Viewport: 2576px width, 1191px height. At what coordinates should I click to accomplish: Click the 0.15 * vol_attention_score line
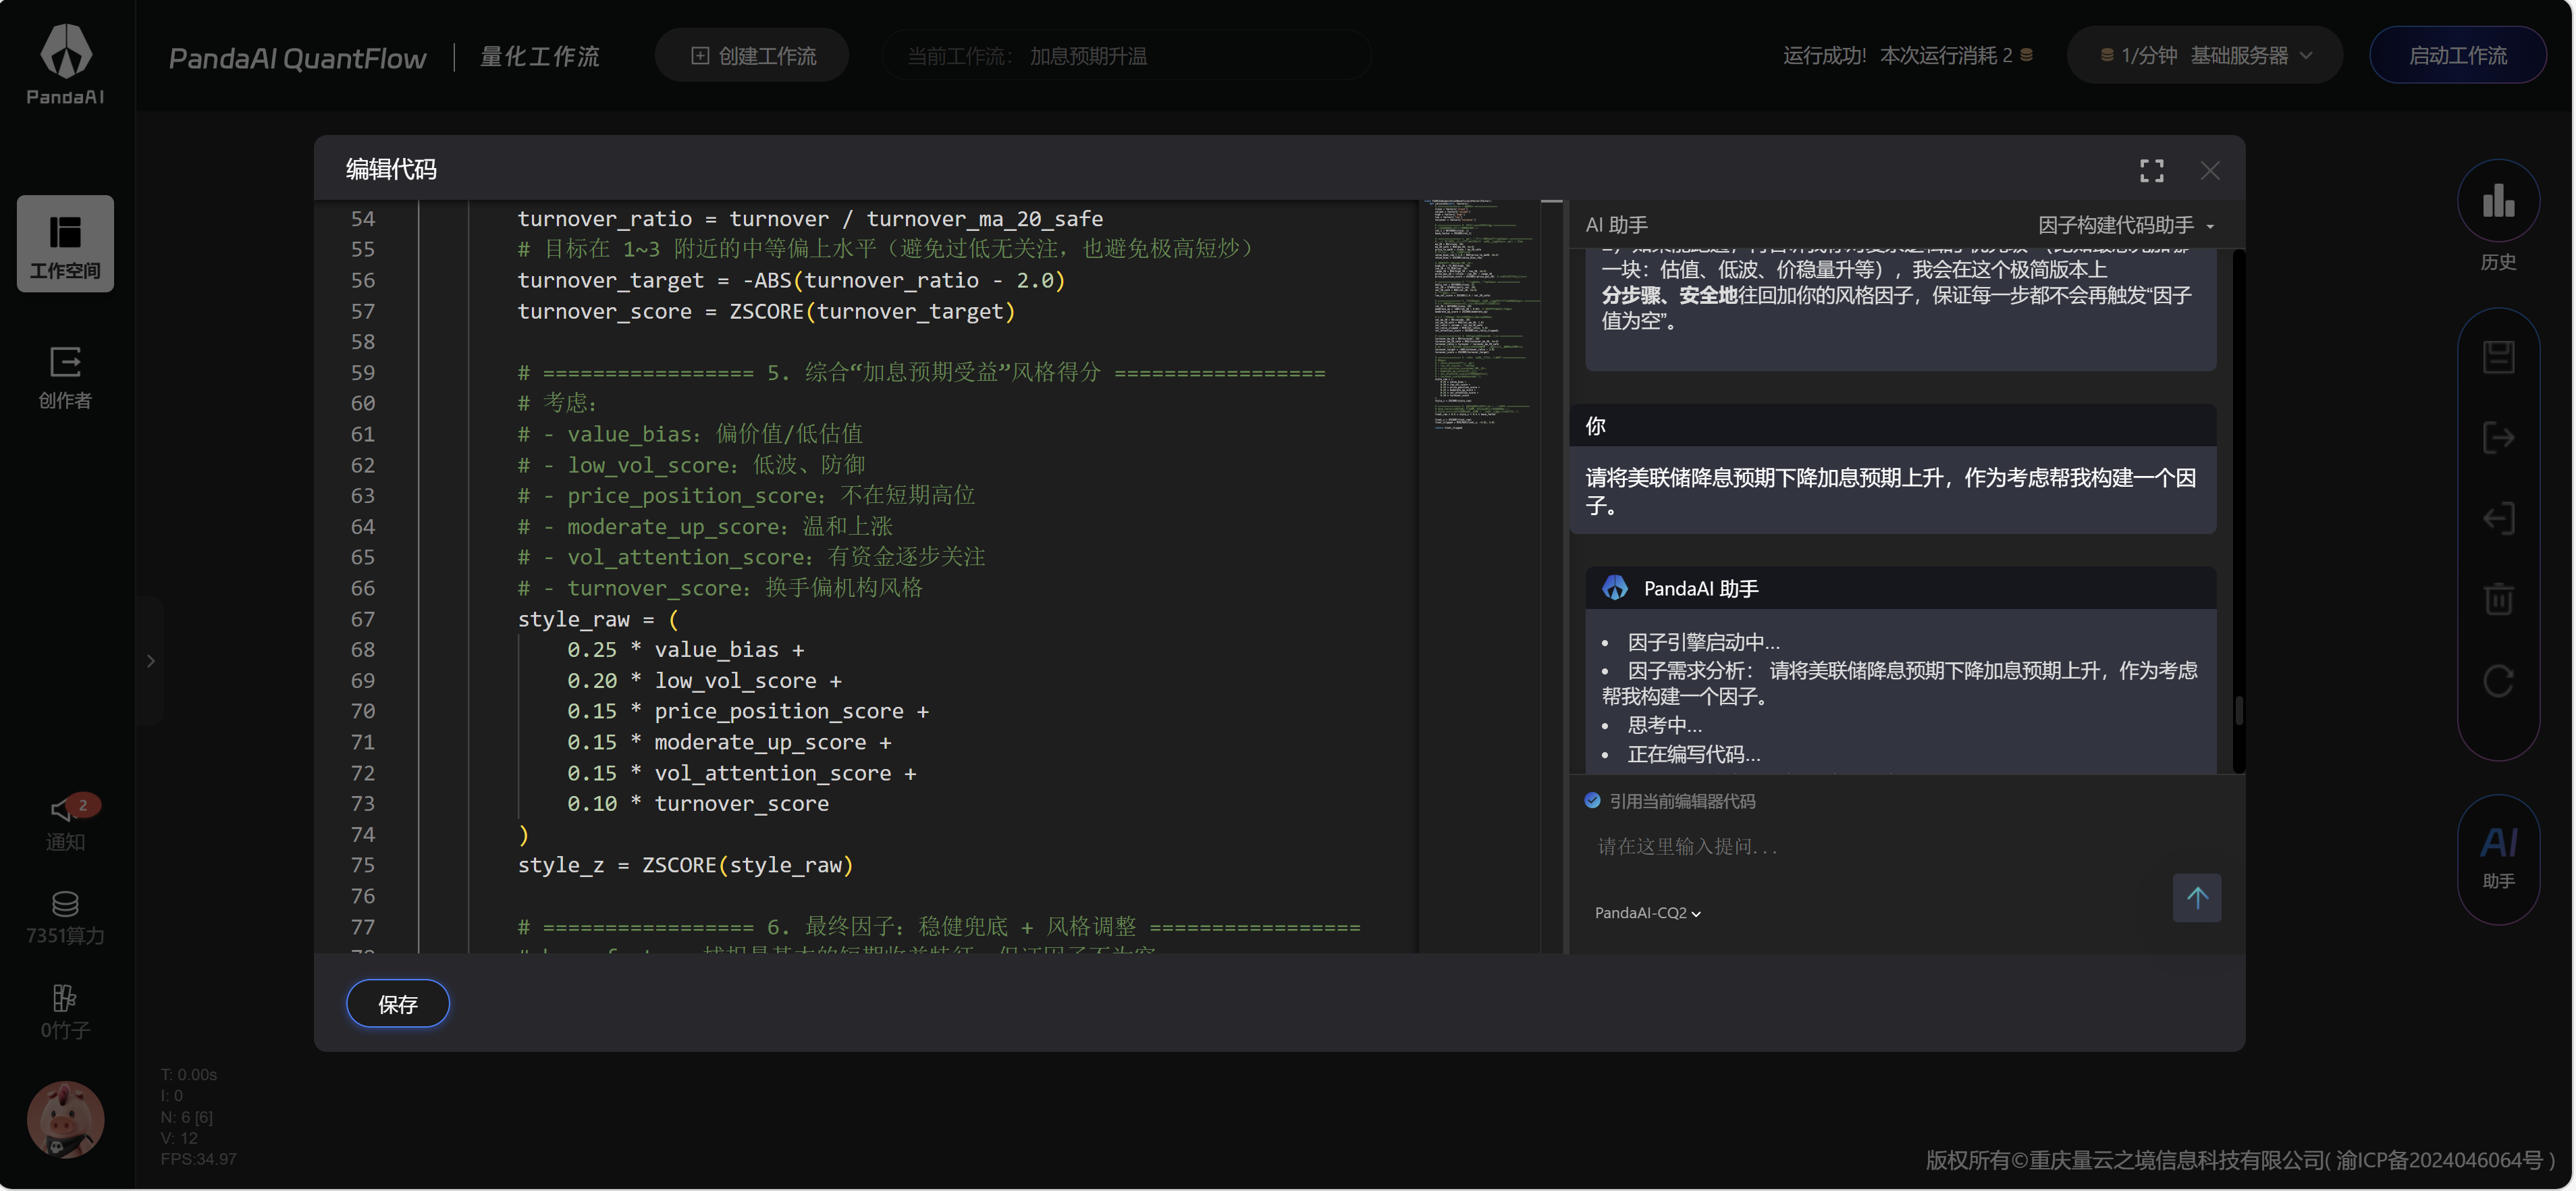tap(741, 773)
